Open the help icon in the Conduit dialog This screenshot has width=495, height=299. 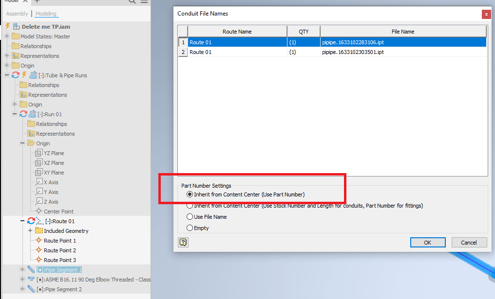point(183,242)
